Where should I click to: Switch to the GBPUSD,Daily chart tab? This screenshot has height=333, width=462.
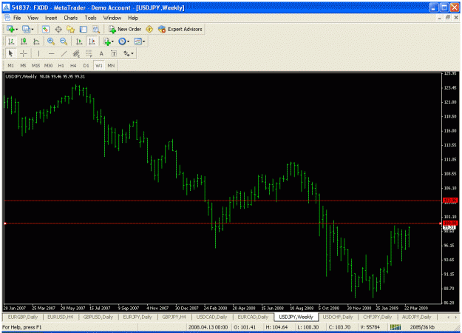pos(98,317)
